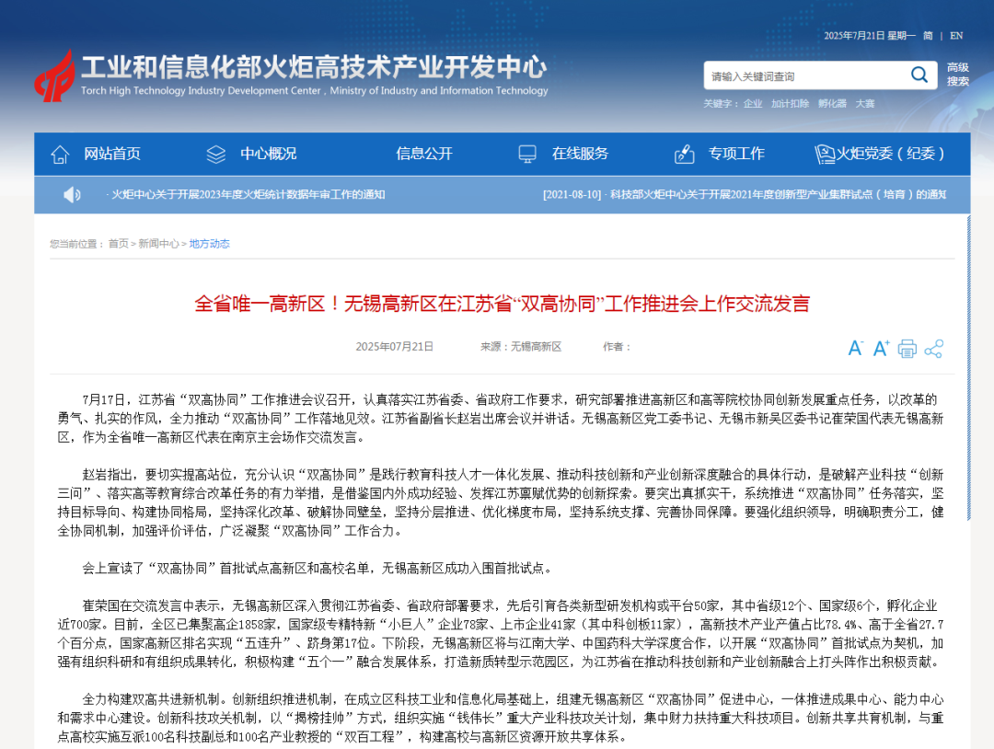Open 信息公开 menu item
The image size is (994, 749).
(424, 154)
